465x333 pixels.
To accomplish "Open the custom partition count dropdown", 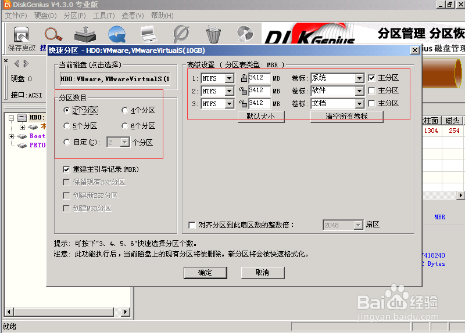I will [125, 142].
